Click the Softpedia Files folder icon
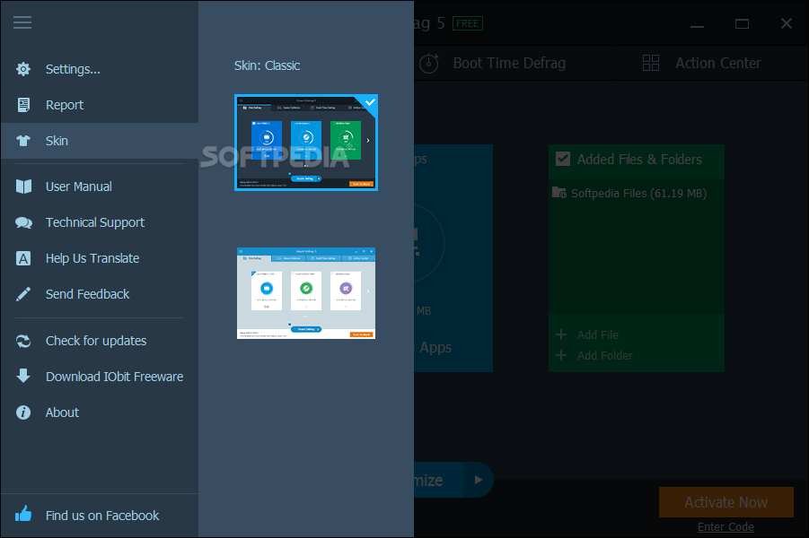This screenshot has height=538, width=809. click(x=559, y=193)
